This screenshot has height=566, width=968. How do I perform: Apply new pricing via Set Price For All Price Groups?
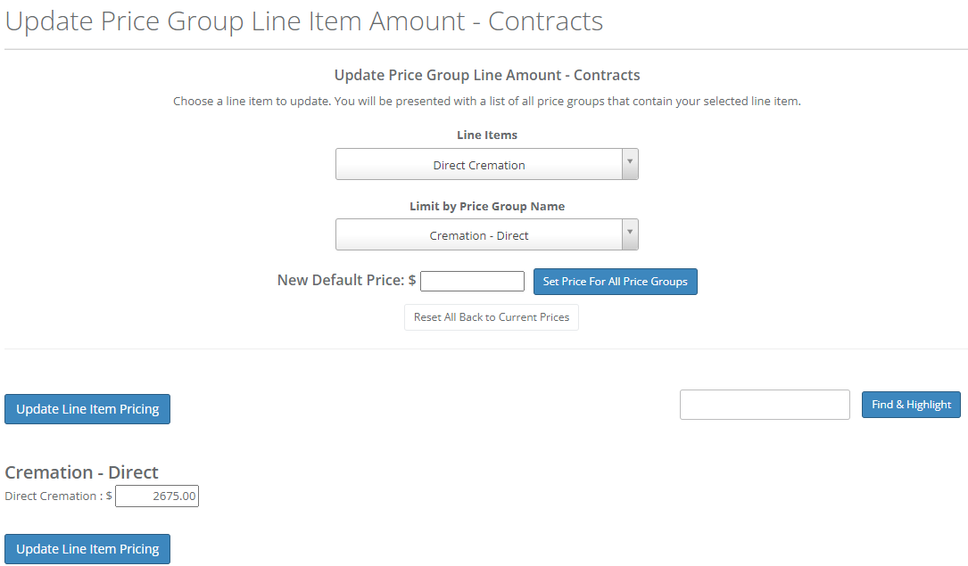click(x=615, y=281)
